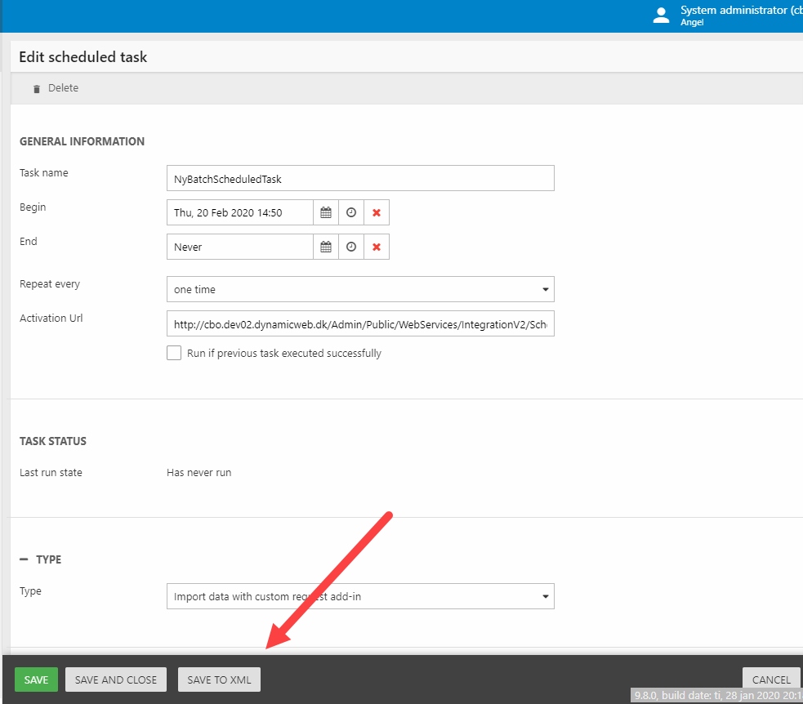Click the Save to XML button
The image size is (803, 704).
tap(219, 679)
